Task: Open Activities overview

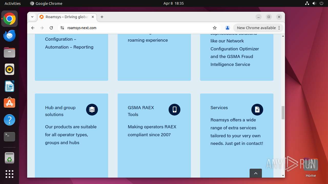Action: [x=13, y=3]
